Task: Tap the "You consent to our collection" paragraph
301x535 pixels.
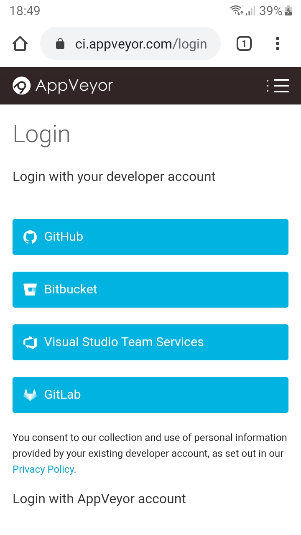Action: pos(150,453)
